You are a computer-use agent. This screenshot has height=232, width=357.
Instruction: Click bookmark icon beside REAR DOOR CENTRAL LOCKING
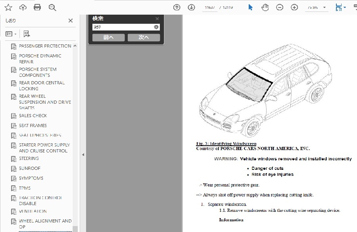coord(13,83)
